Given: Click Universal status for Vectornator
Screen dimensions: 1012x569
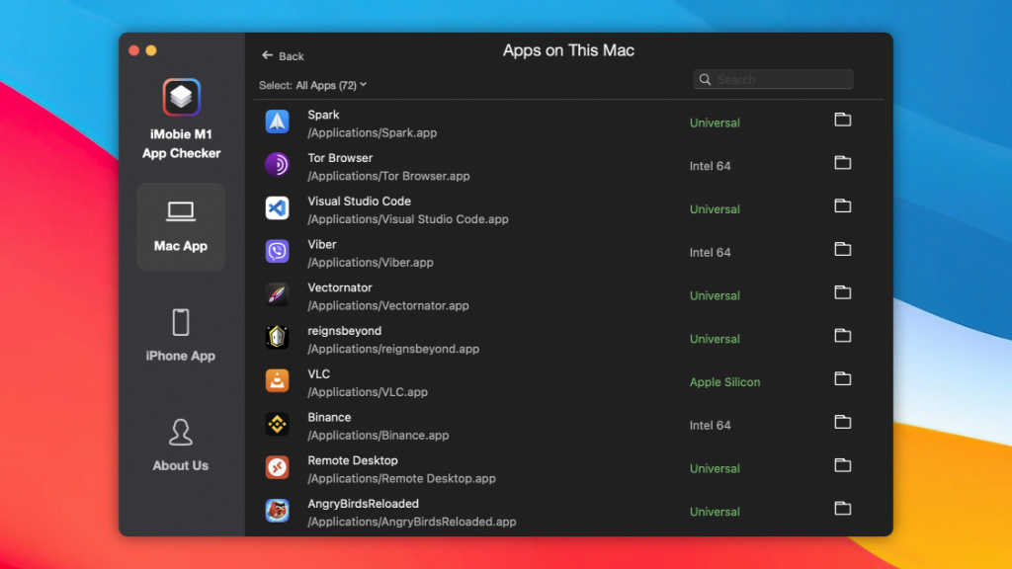Looking at the screenshot, I should click(x=715, y=295).
